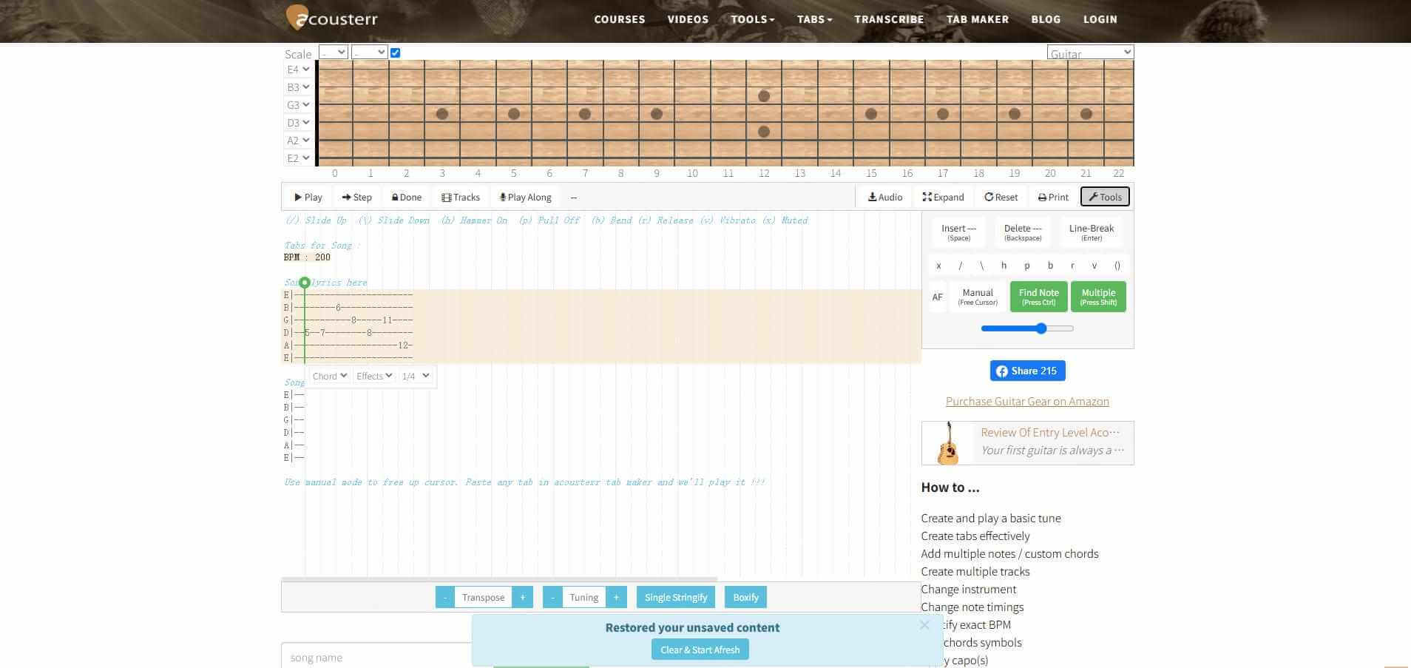
Task: Expand the tab editor view
Action: 943,198
